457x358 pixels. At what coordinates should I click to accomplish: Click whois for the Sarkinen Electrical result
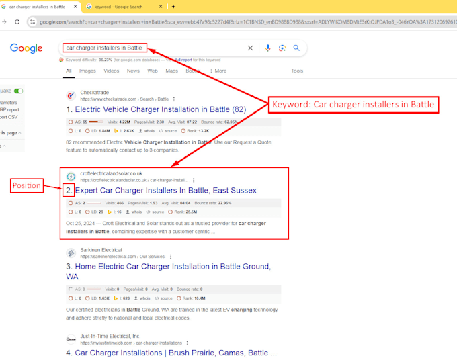pos(142,298)
